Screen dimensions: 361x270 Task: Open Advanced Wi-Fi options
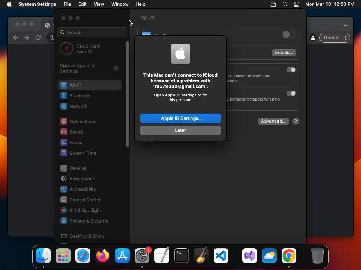tap(273, 121)
